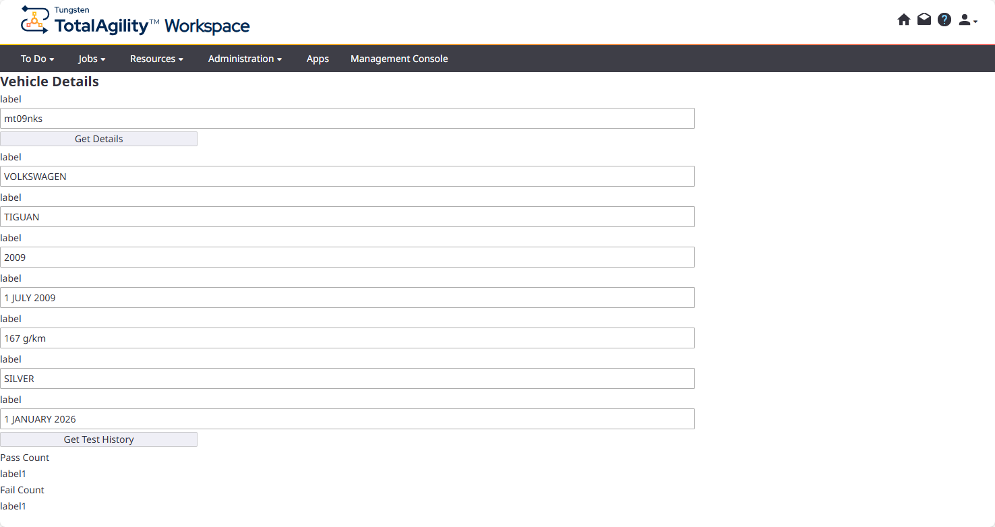The height and width of the screenshot is (527, 995).
Task: Click the Home icon in header
Action: coord(903,20)
